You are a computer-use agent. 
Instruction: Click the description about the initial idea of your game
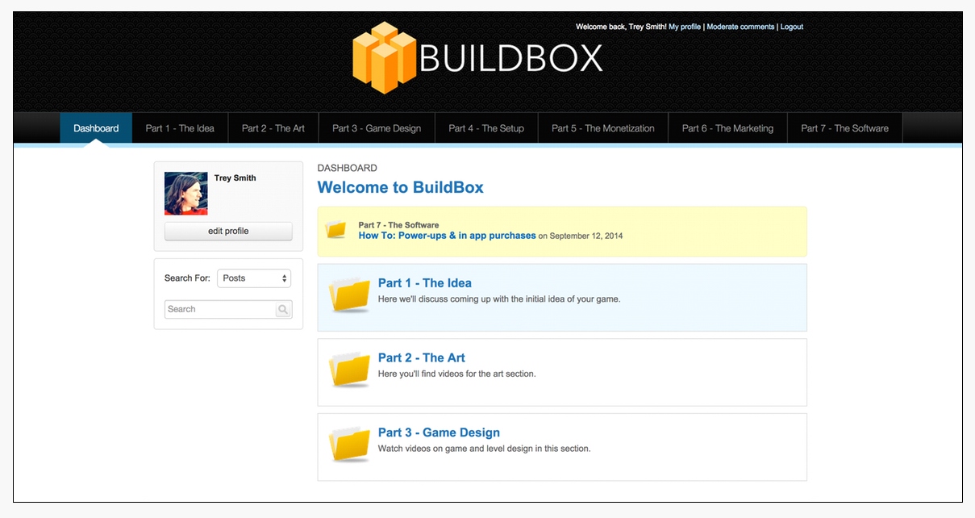pyautogui.click(x=499, y=299)
